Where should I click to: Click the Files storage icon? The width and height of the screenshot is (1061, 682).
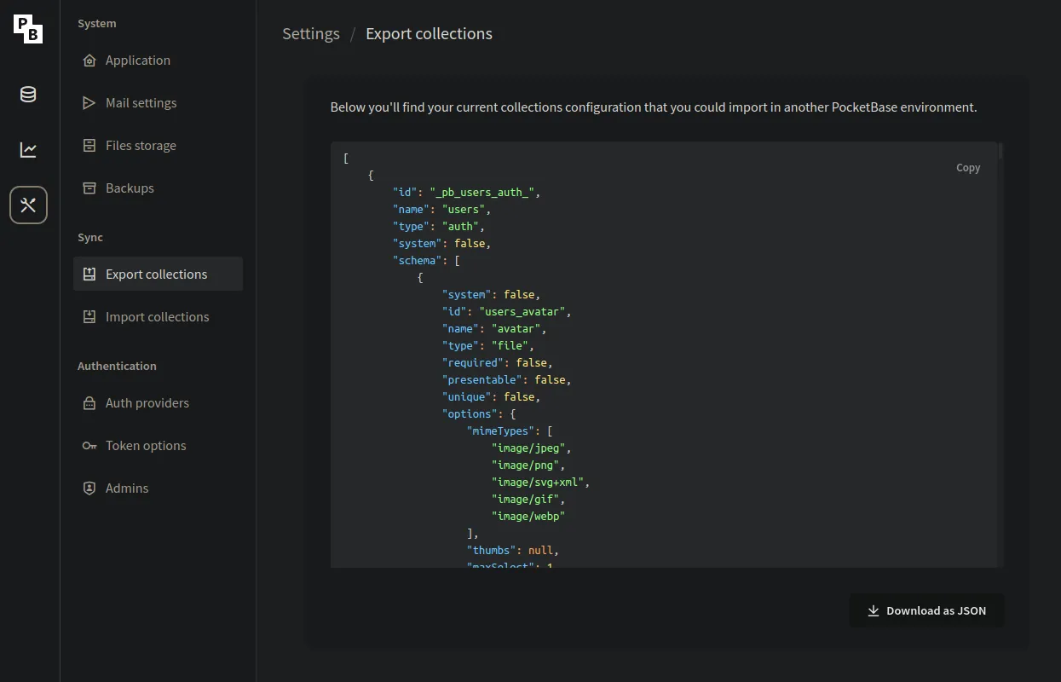[x=89, y=145]
